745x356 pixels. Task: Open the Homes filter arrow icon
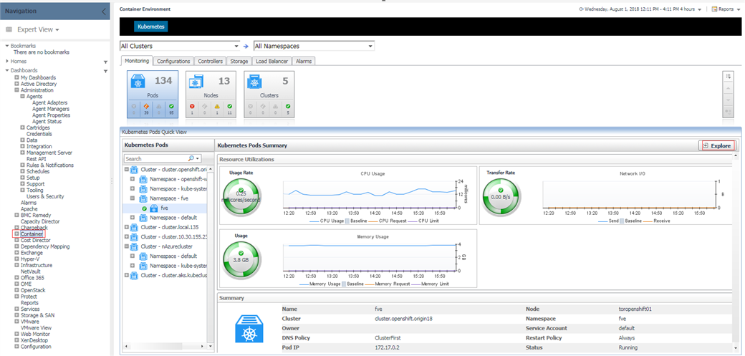(105, 62)
